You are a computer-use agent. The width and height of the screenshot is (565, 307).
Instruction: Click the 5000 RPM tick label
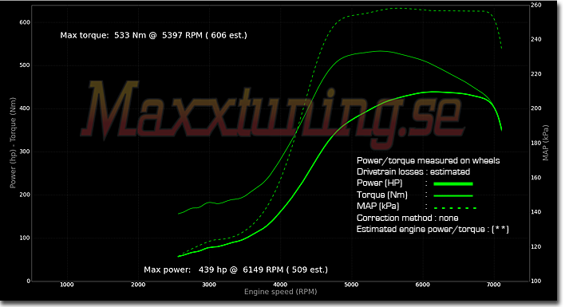(351, 285)
